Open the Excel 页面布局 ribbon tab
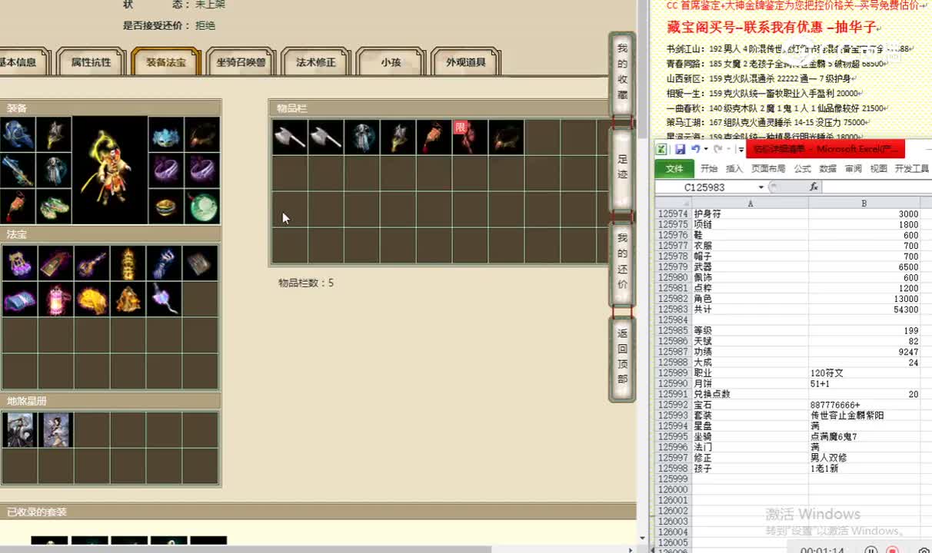The image size is (932, 553). click(768, 169)
